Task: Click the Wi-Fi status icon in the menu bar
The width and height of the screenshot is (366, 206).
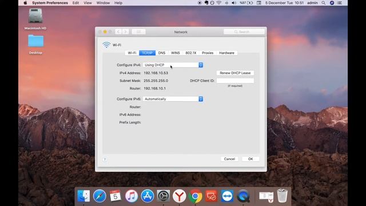Action: coord(218,3)
